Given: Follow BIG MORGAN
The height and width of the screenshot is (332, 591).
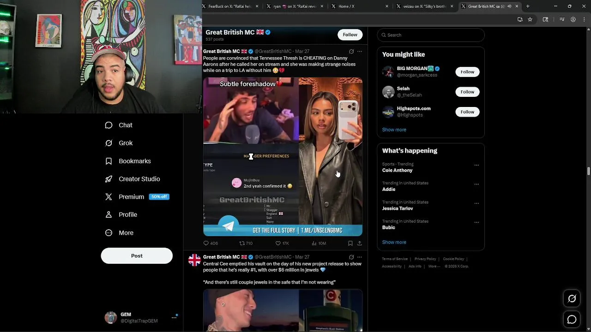Looking at the screenshot, I should tap(467, 71).
